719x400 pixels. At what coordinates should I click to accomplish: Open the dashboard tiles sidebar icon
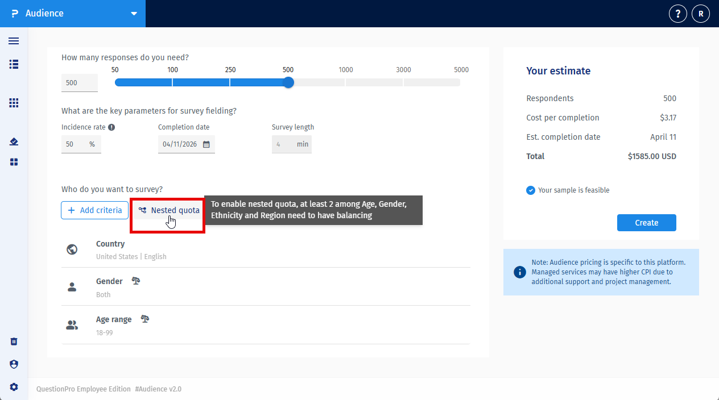14,162
